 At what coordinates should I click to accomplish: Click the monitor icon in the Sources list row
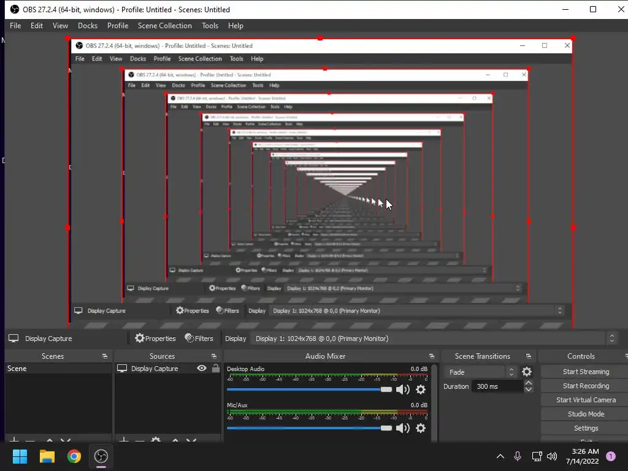122,369
